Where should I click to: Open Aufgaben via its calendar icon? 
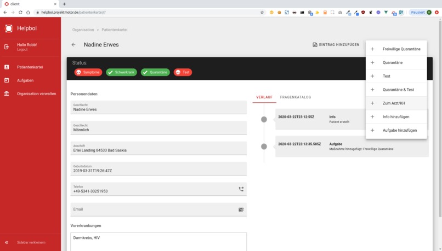pyautogui.click(x=7, y=80)
